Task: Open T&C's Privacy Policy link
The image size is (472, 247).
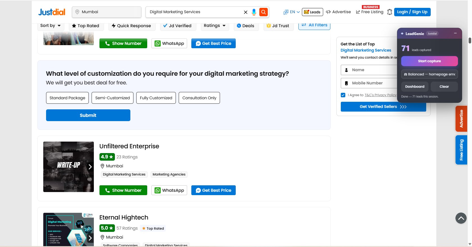Action: click(381, 95)
